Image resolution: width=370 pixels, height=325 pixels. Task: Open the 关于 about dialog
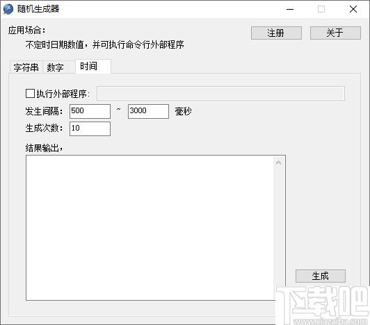335,33
